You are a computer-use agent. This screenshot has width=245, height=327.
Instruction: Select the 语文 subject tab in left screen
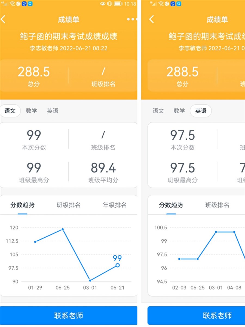tap(10, 111)
